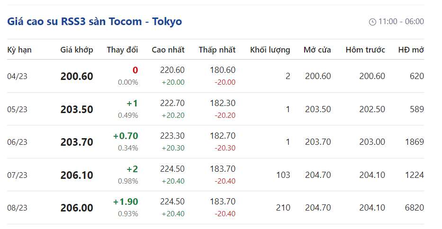Click the 206.10 matched price

tap(77, 175)
